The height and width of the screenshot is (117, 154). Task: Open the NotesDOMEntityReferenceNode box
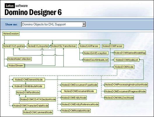80,104
